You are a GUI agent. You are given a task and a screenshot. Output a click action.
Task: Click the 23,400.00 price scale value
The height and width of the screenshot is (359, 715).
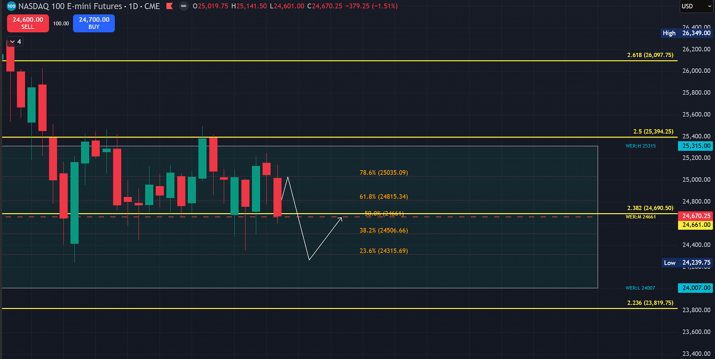(x=695, y=354)
